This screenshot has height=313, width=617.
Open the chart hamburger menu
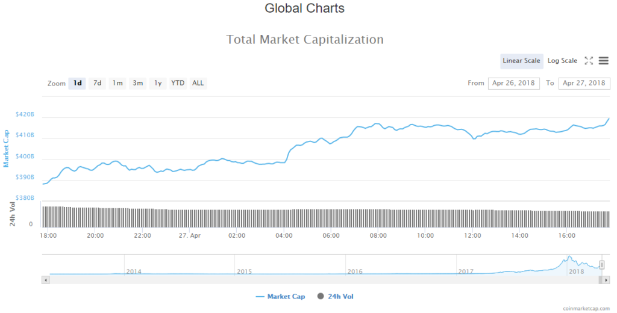click(604, 61)
